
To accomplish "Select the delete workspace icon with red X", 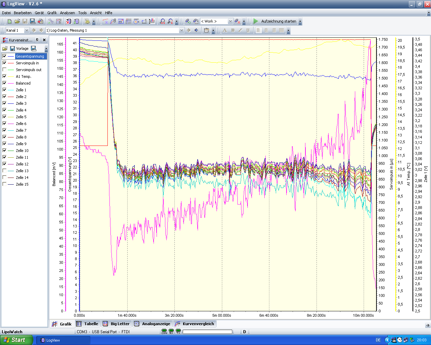I will [x=238, y=21].
